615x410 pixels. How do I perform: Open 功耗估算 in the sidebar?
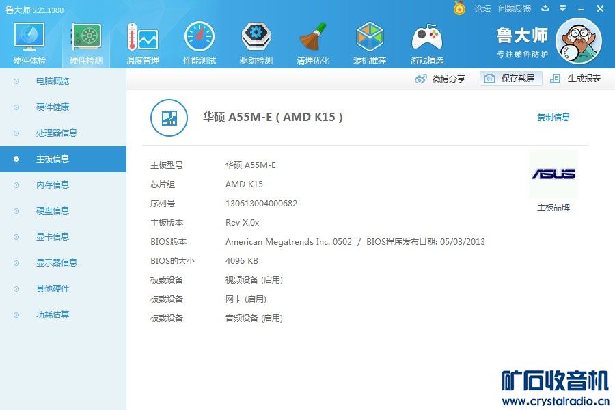pyautogui.click(x=52, y=314)
